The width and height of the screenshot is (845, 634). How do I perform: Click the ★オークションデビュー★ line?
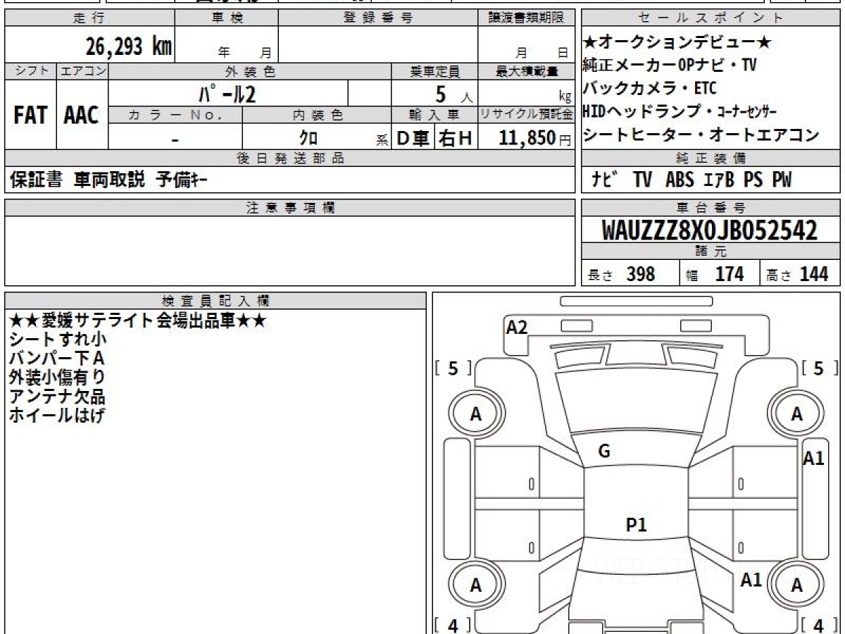pos(677,43)
